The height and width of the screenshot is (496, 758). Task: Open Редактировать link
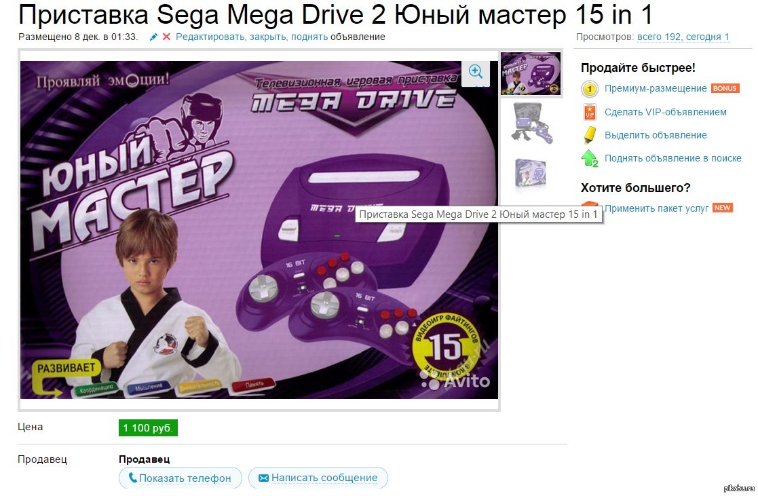point(210,37)
